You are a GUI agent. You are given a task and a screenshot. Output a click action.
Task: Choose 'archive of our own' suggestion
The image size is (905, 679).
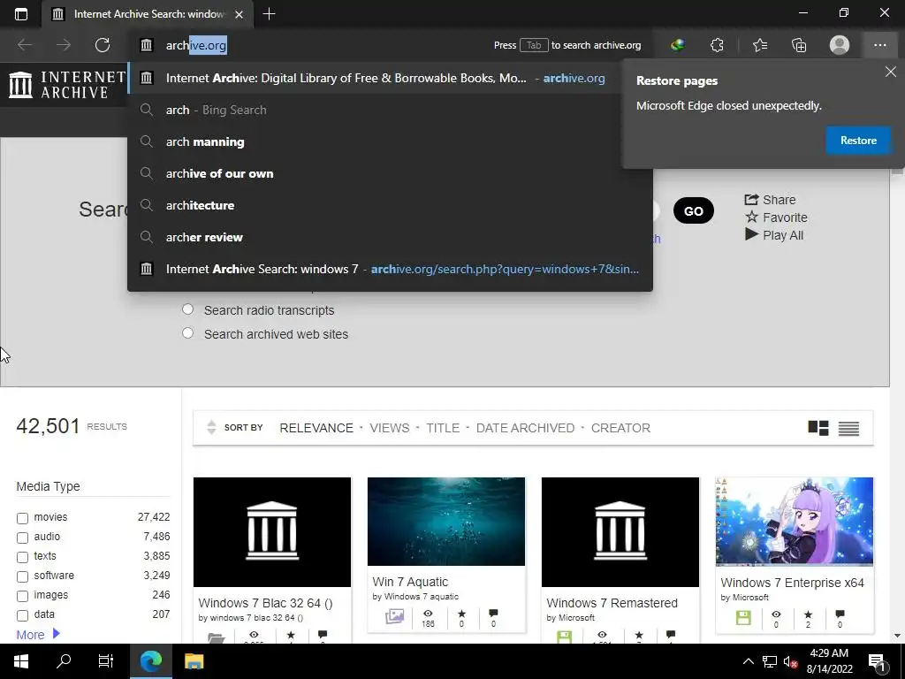point(390,173)
